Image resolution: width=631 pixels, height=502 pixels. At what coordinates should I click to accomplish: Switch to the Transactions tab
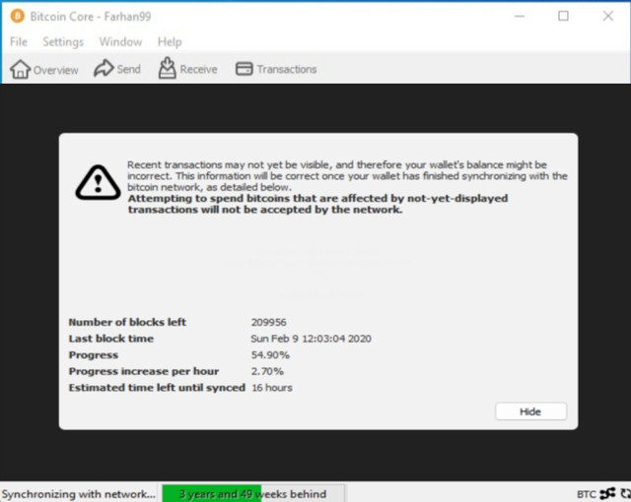(x=276, y=69)
